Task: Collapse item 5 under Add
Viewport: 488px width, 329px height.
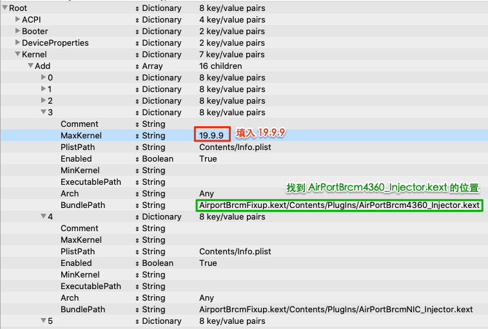Action: click(x=44, y=320)
